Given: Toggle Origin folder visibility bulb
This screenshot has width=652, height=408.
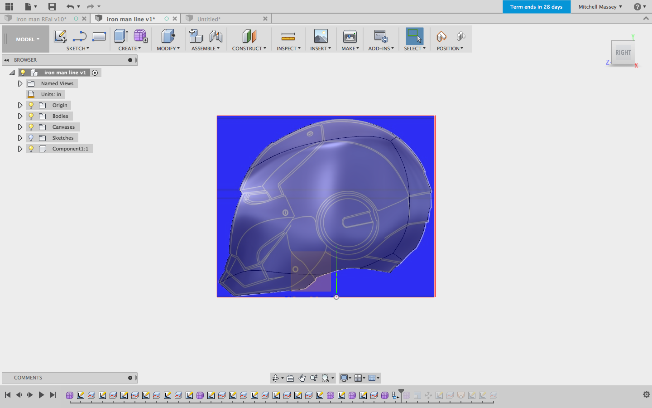Looking at the screenshot, I should 31,105.
